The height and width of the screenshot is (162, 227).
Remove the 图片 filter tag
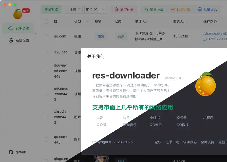tap(96, 9)
